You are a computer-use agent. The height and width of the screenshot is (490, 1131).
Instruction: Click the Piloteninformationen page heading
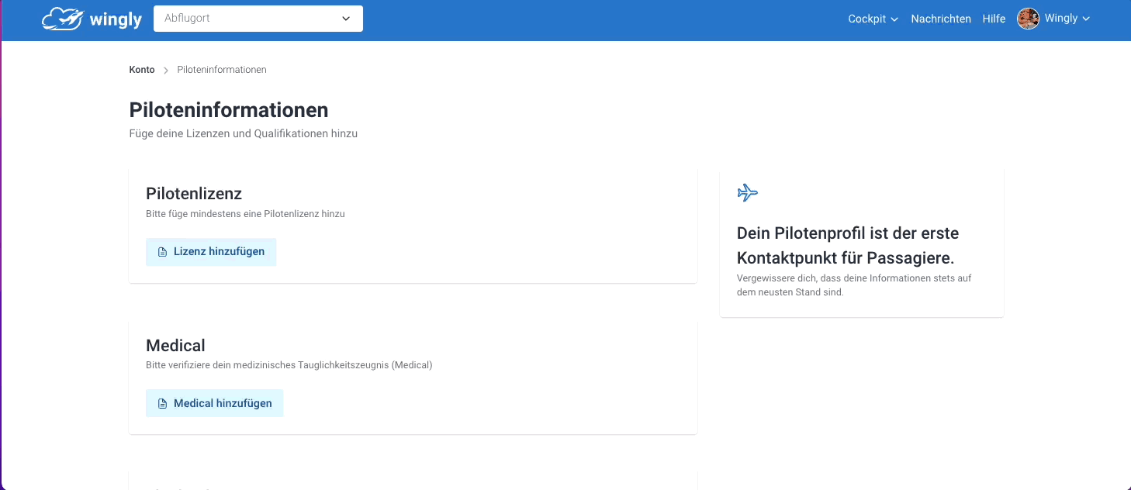(229, 109)
